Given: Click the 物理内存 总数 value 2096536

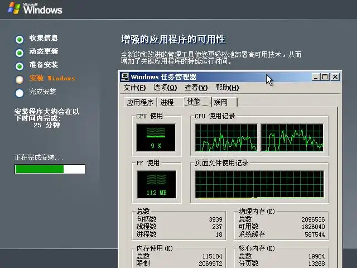Looking at the screenshot, I should (313, 219).
